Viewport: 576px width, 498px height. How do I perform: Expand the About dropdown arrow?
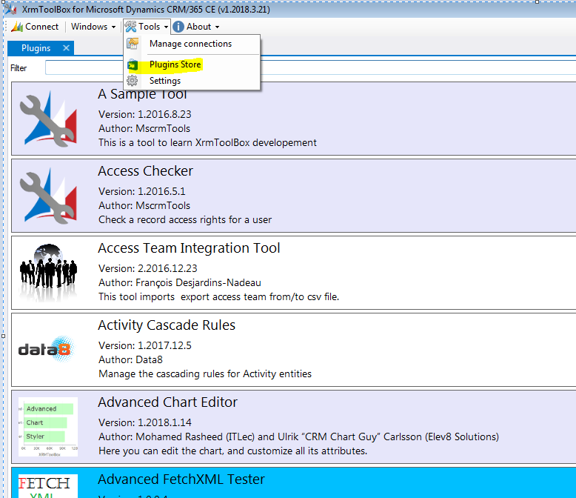pos(217,27)
